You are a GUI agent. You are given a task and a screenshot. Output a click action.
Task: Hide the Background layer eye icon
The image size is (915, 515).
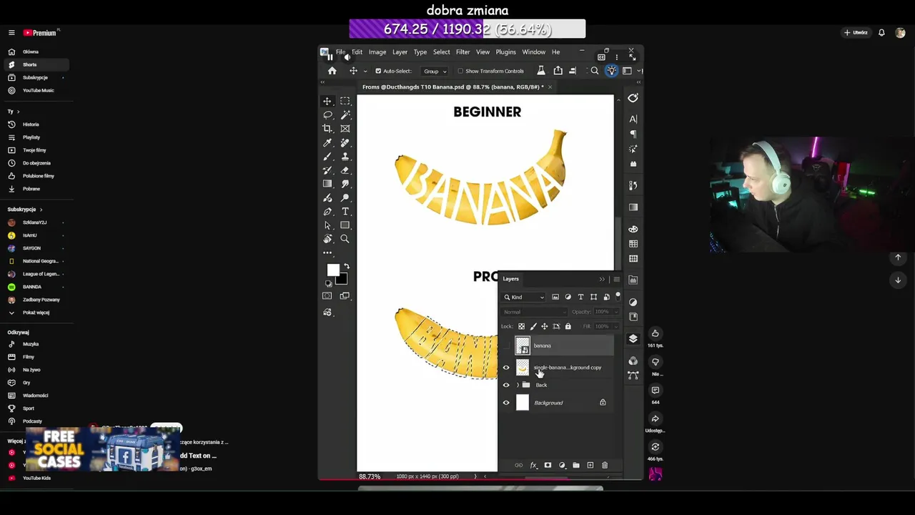tap(506, 403)
